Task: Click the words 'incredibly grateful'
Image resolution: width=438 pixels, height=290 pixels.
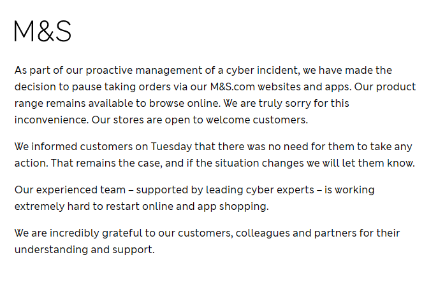Action: (102, 233)
